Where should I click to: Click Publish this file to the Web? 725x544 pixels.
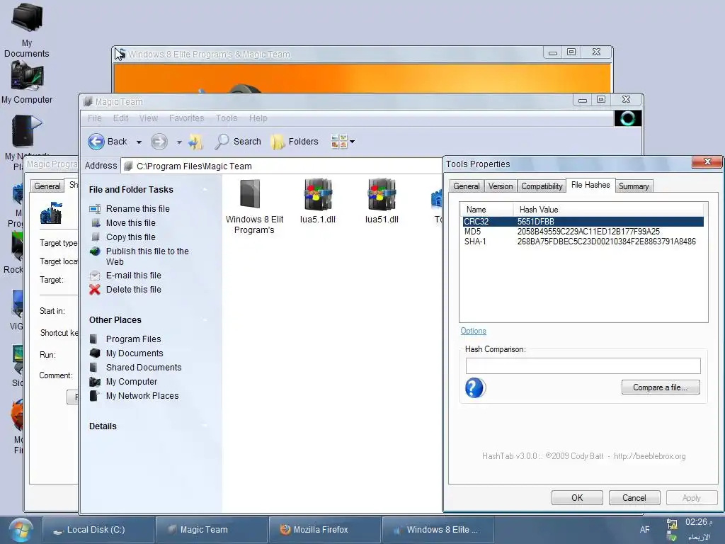[147, 256]
